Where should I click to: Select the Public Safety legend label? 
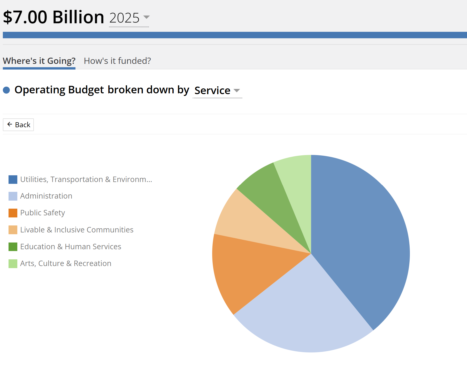point(43,213)
